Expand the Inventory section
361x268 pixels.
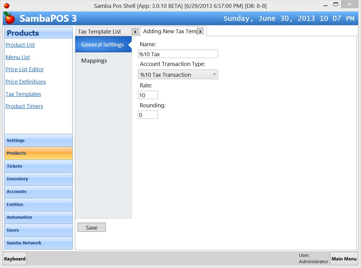[x=38, y=179]
